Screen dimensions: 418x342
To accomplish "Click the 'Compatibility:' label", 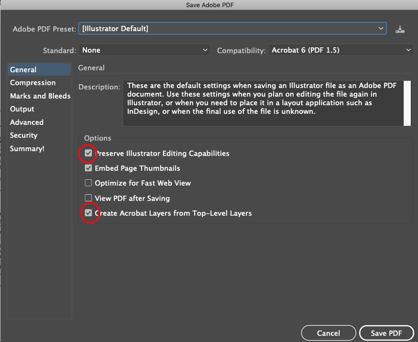I will coord(241,50).
